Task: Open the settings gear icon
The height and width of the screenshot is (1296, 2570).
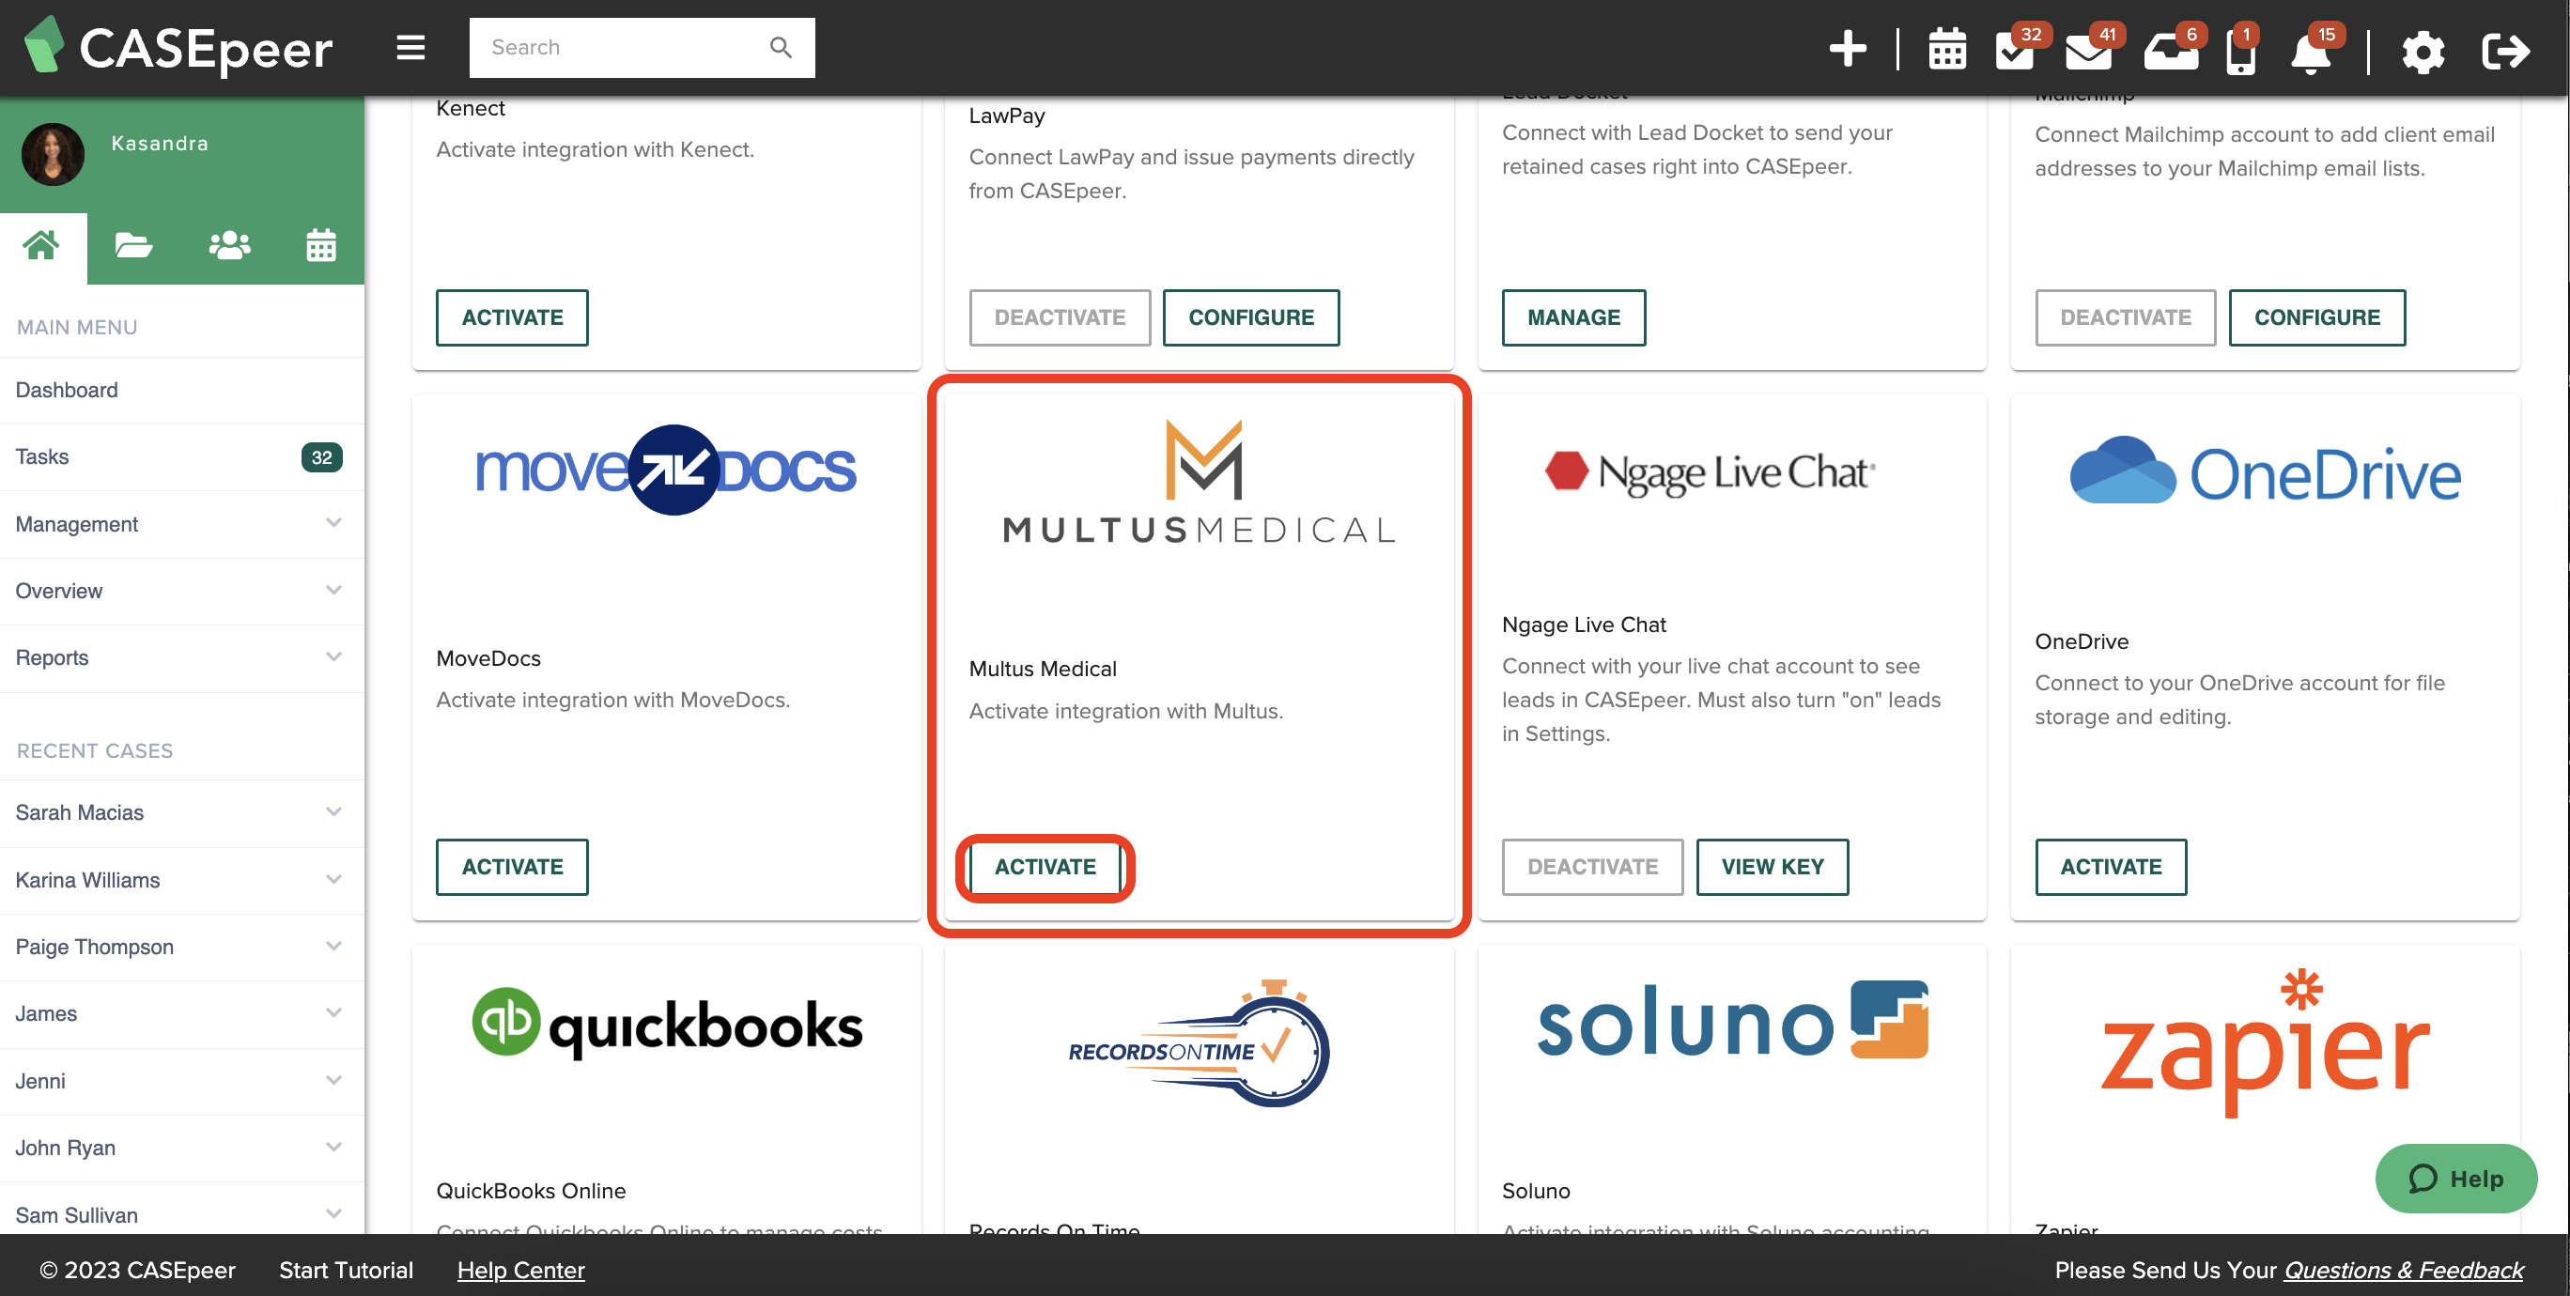Action: [2423, 51]
